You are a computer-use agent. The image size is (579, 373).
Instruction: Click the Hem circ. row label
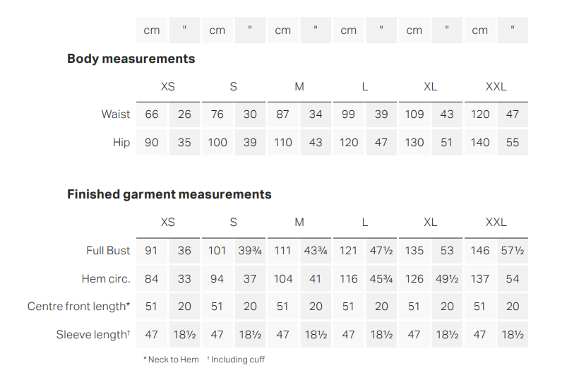(106, 278)
